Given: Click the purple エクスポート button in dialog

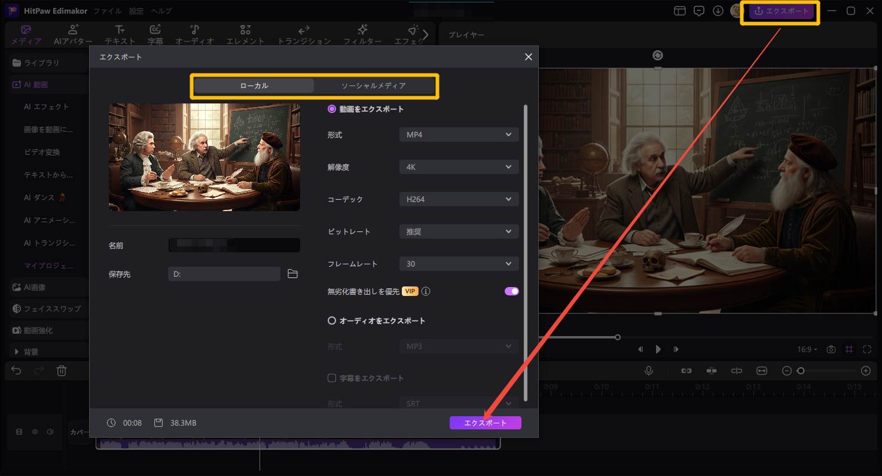Looking at the screenshot, I should (x=485, y=423).
